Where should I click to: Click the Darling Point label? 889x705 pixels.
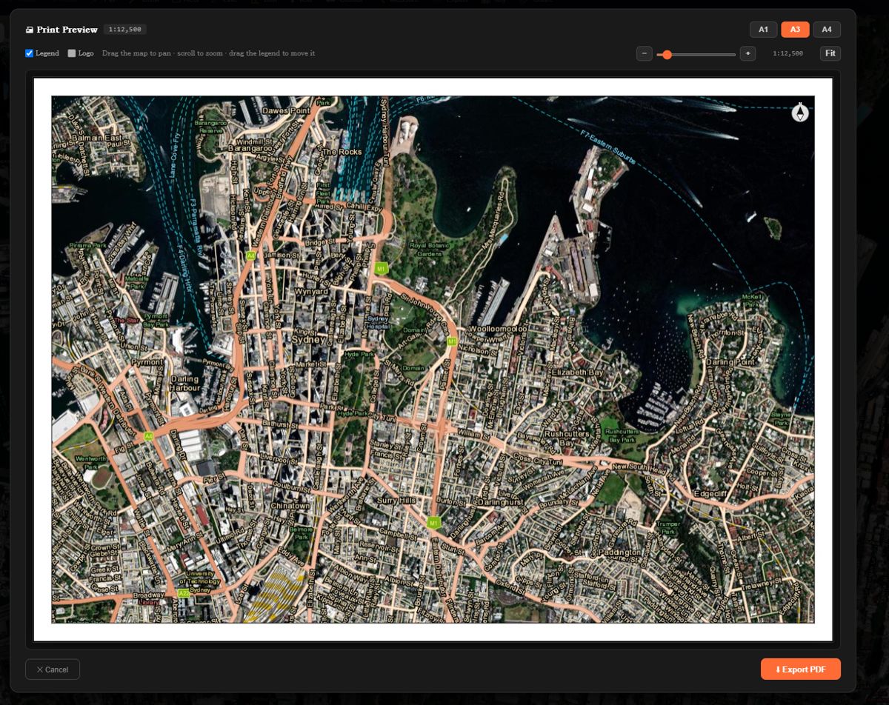click(x=730, y=363)
